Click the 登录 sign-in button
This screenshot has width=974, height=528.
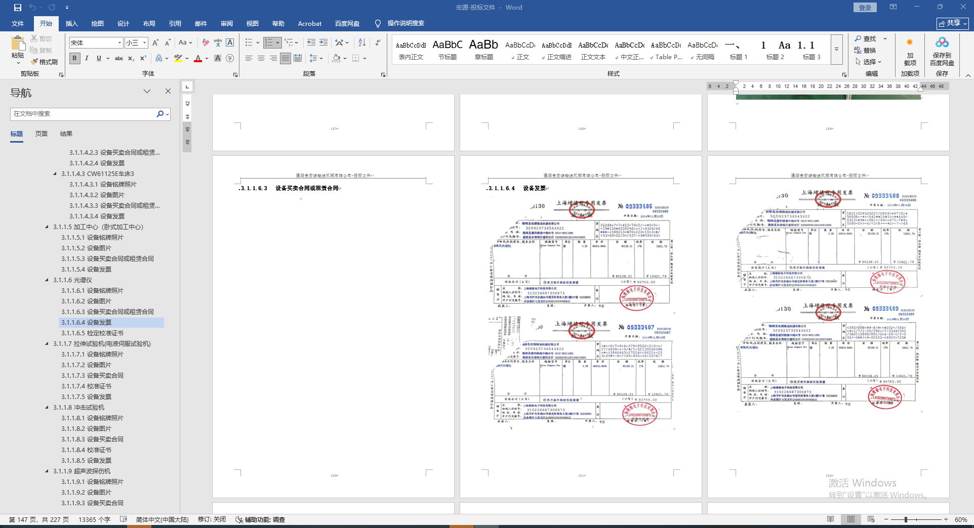click(x=865, y=7)
